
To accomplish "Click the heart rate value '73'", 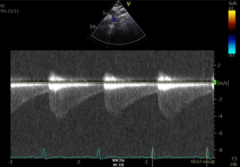I will pyautogui.click(x=234, y=159).
